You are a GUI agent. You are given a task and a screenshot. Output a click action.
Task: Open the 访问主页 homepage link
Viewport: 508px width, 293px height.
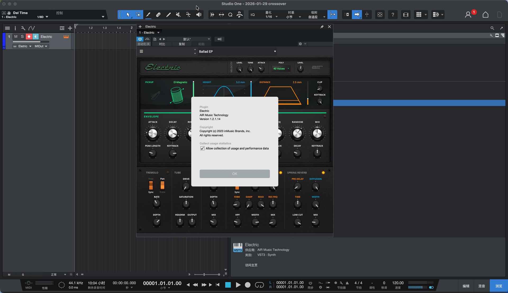click(x=251, y=265)
